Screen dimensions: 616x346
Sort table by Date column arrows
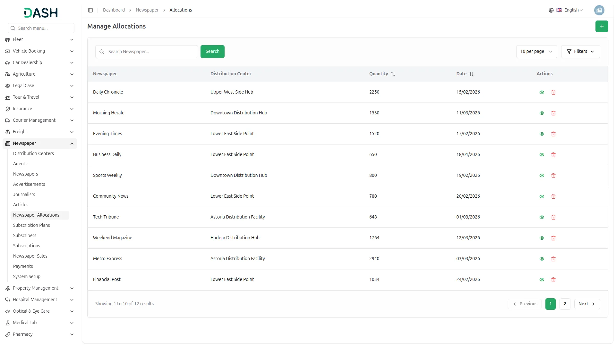point(471,74)
